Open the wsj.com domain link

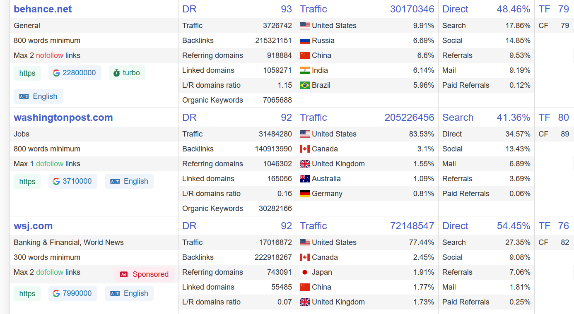33,226
